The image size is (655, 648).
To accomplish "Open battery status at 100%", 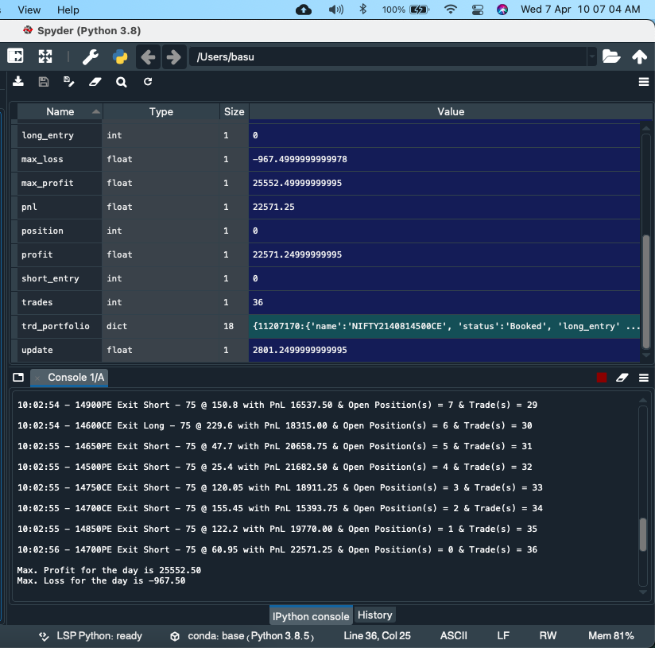I will pyautogui.click(x=405, y=10).
